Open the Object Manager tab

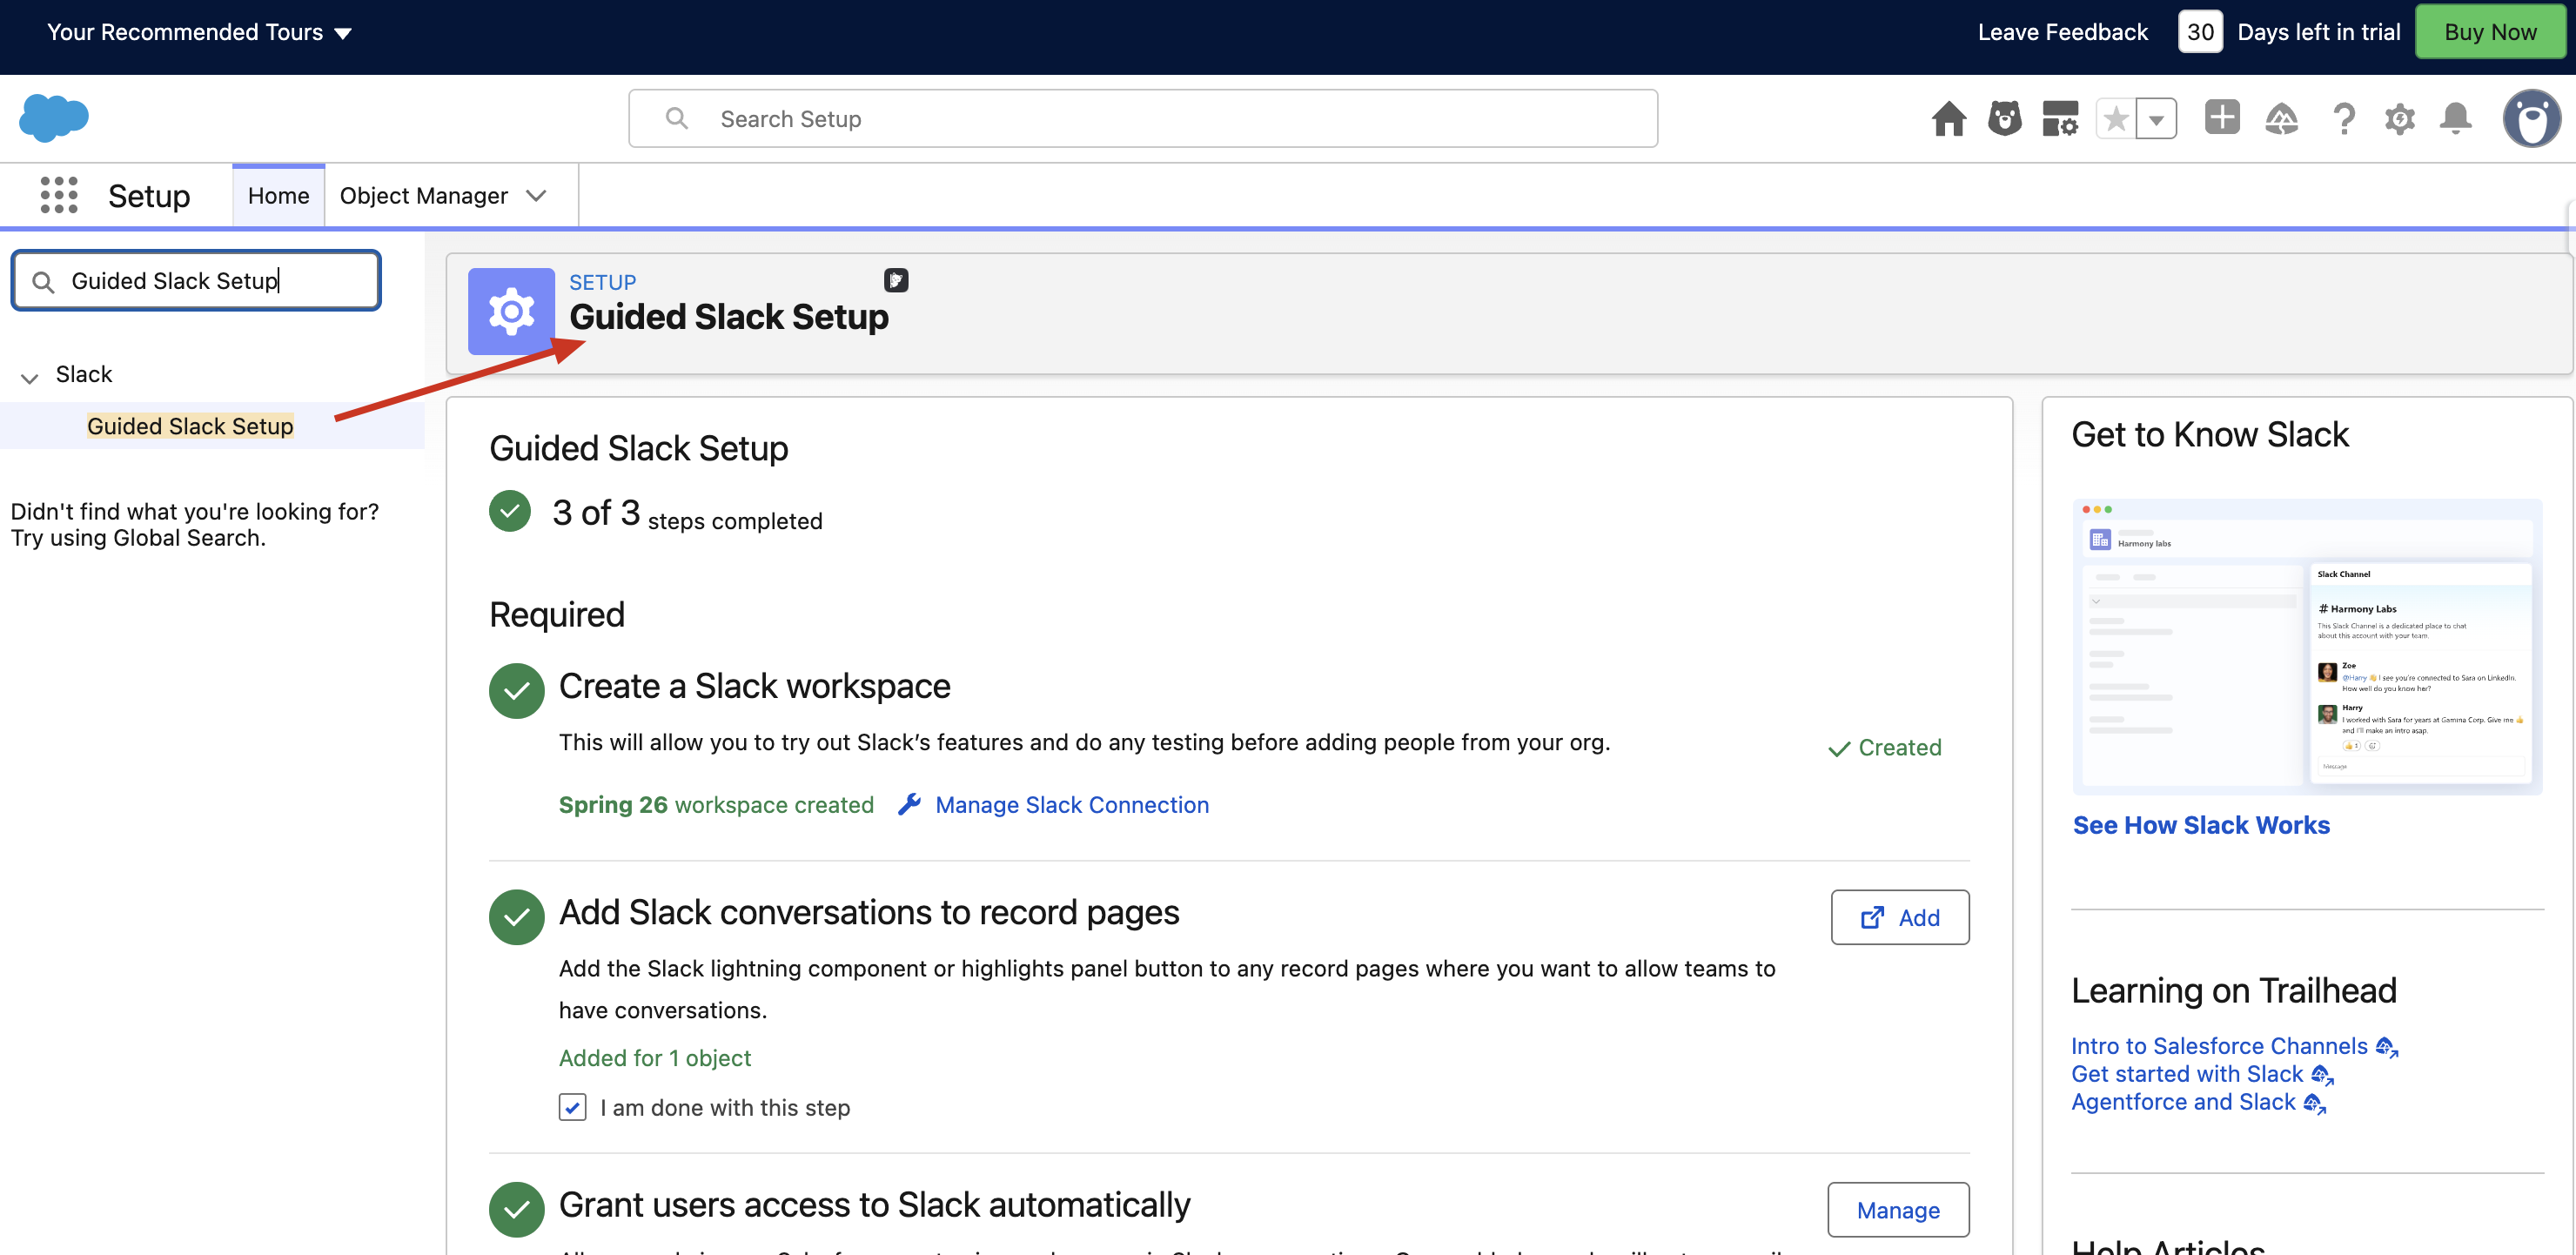(x=424, y=195)
